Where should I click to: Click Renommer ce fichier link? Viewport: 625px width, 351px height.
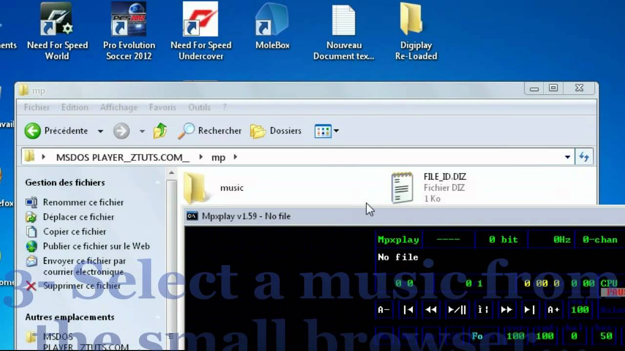[x=83, y=202]
